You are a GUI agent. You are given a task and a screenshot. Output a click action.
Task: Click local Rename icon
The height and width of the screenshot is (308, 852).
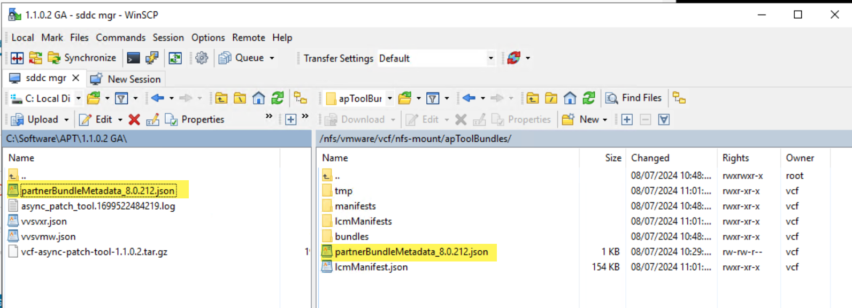click(x=152, y=119)
